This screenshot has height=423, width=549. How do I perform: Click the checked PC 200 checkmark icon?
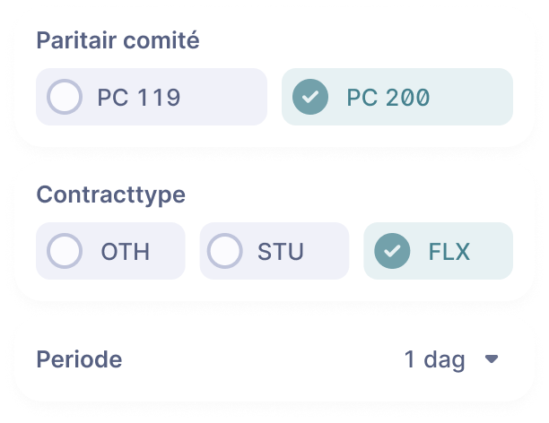point(310,97)
